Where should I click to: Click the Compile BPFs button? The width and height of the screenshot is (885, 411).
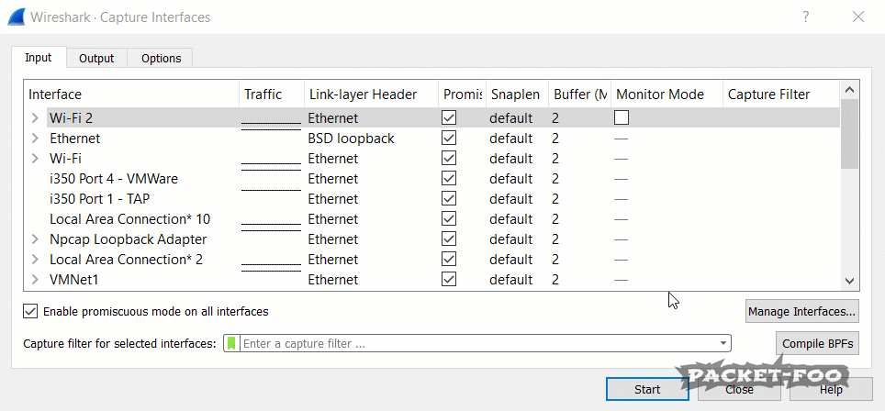[x=817, y=343]
